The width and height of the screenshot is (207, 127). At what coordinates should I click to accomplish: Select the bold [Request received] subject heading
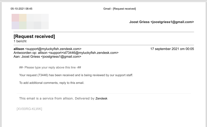(34, 36)
